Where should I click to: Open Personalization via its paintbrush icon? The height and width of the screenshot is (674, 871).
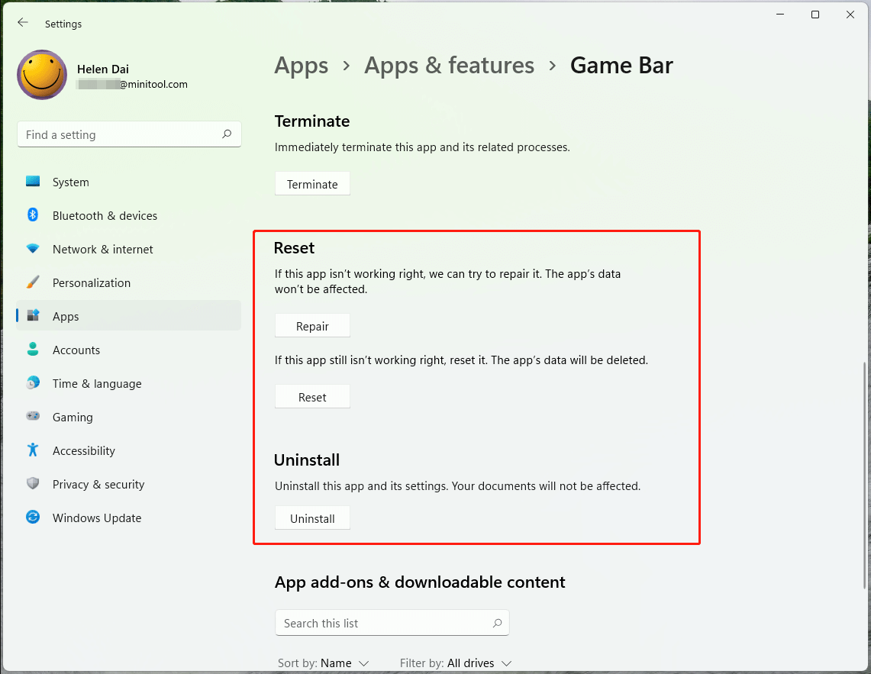tap(32, 282)
